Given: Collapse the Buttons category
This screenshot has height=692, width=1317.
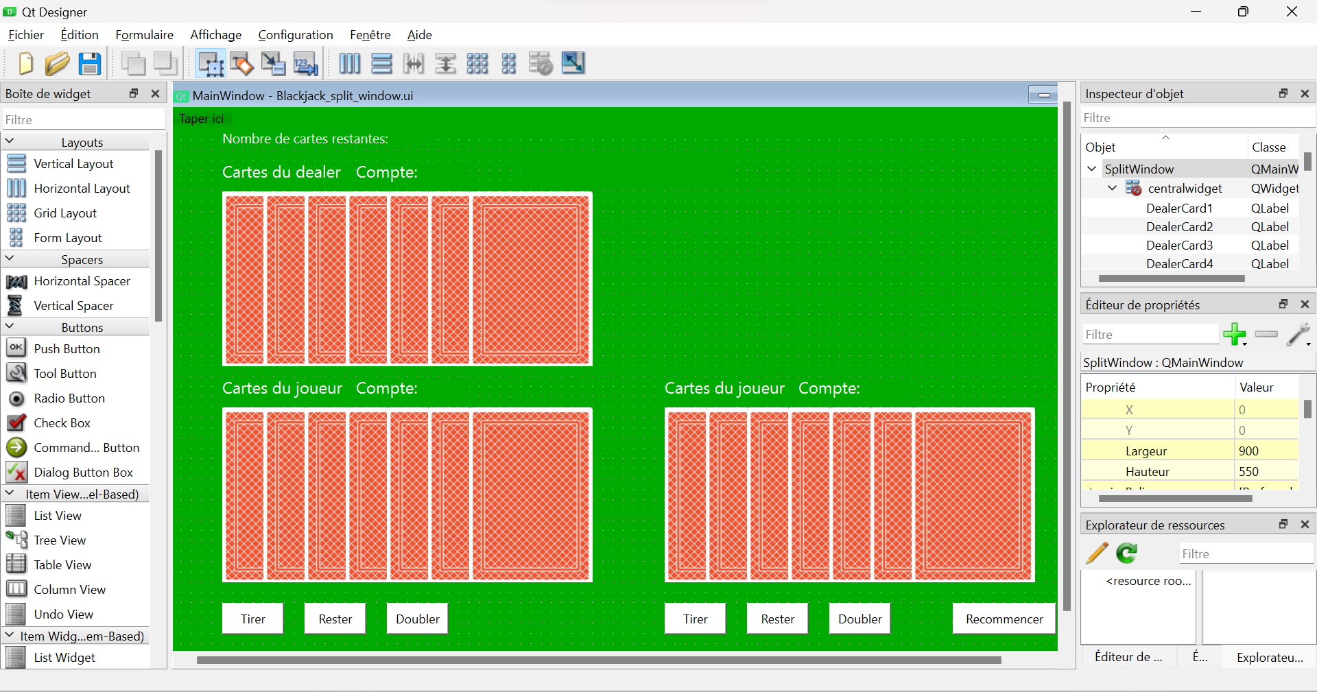Looking at the screenshot, I should point(10,326).
